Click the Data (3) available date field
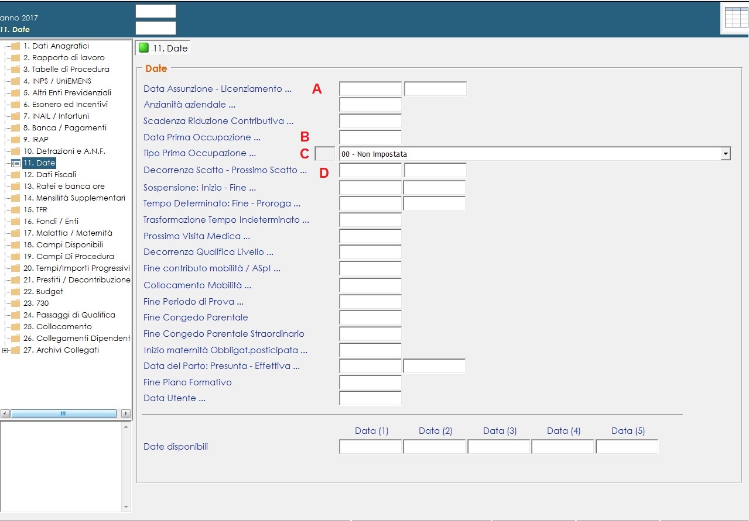749x521 pixels. tap(498, 447)
